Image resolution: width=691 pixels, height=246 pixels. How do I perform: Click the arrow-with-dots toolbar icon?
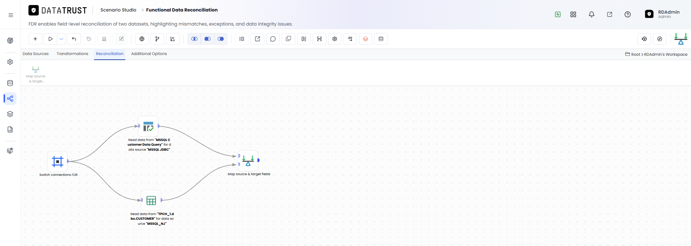(350, 39)
